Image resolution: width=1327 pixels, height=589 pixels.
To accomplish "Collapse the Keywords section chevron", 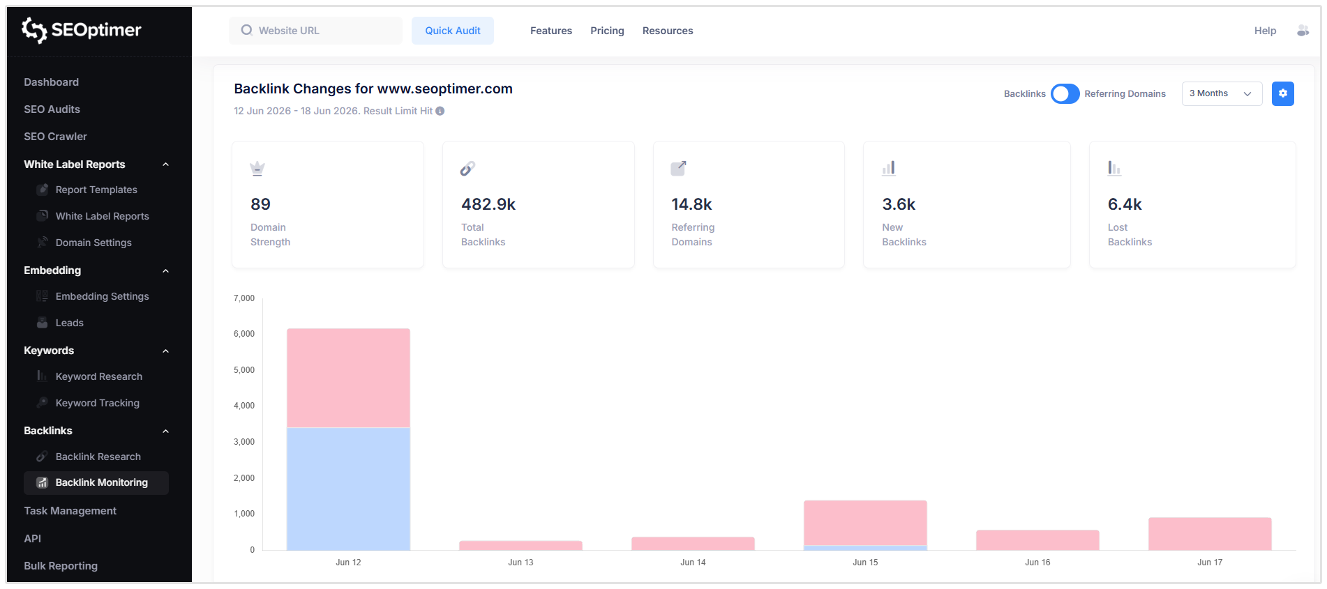I will click(166, 351).
